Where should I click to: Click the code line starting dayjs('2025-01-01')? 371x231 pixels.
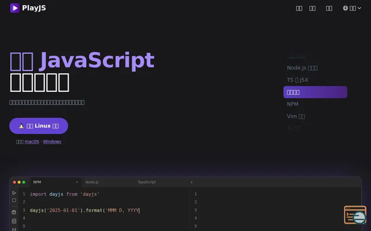click(x=84, y=210)
